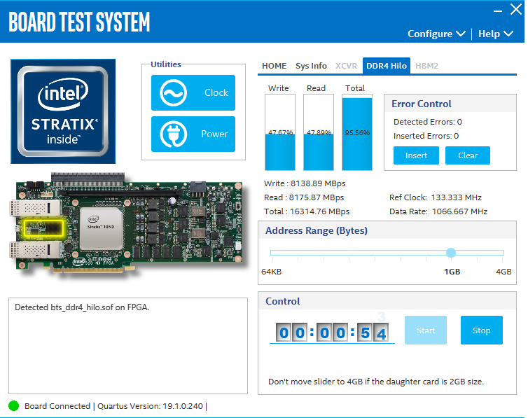
Task: Select the XCVR tab
Action: (346, 66)
